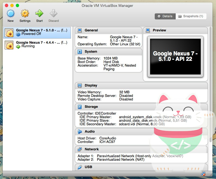
Task: Click the 5.1.0 VM OS icon
Action: 9,33
